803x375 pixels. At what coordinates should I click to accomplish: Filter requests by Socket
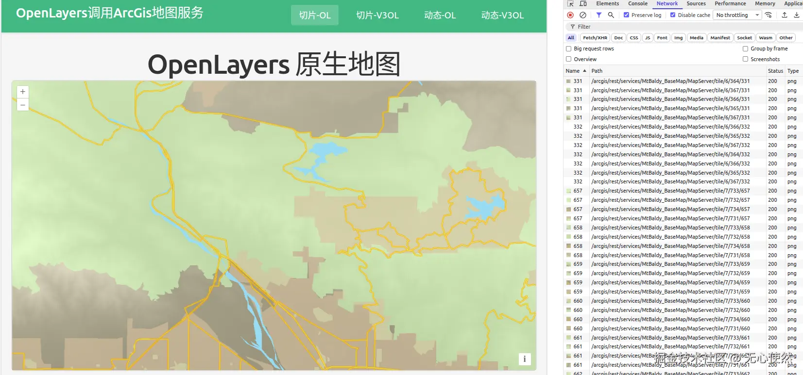[744, 38]
